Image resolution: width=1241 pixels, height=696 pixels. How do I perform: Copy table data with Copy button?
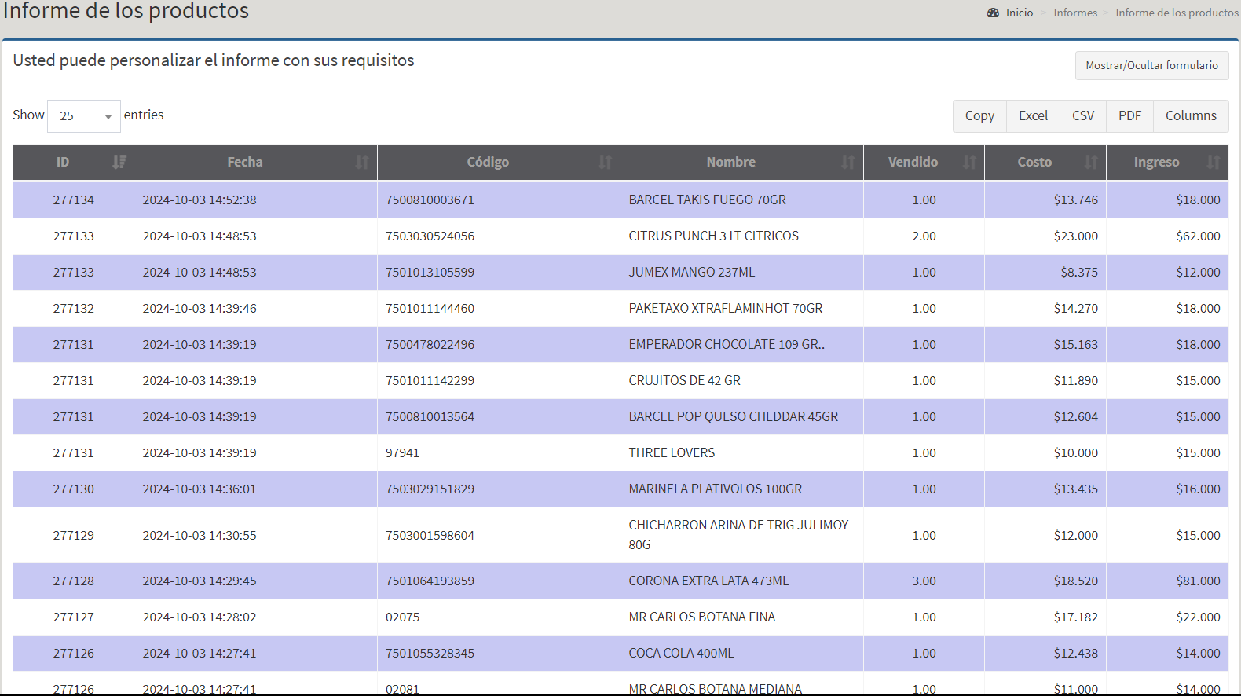click(x=979, y=116)
